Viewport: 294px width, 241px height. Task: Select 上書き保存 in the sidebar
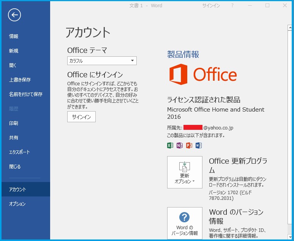pos(26,80)
